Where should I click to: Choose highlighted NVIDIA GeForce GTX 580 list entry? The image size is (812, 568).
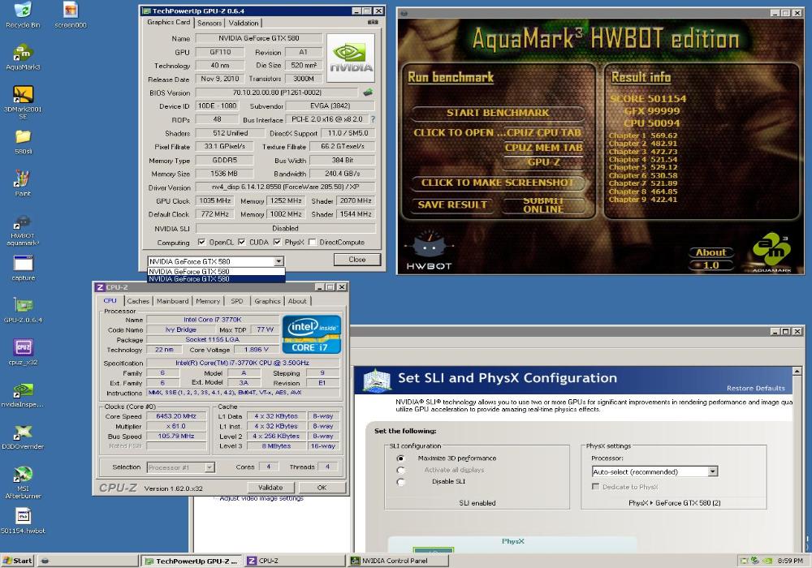click(x=216, y=279)
